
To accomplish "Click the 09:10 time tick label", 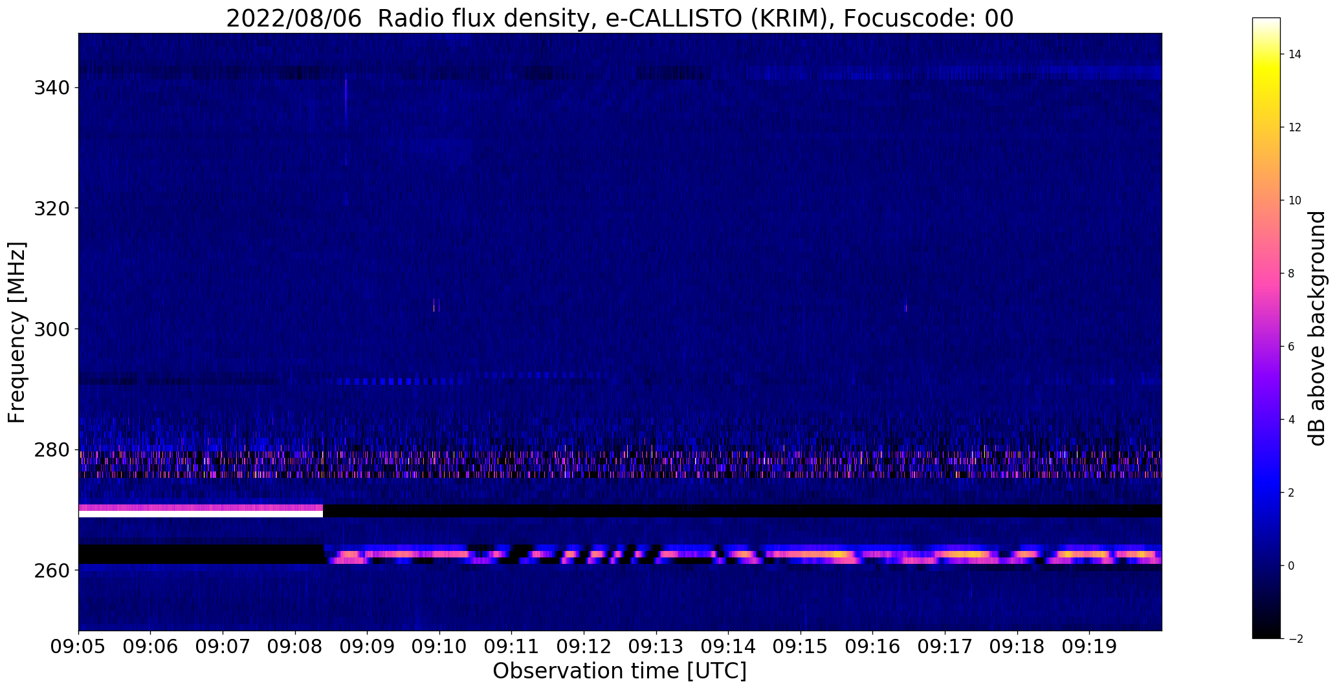I will point(439,647).
